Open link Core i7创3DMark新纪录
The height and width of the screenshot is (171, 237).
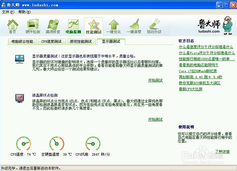(198, 71)
